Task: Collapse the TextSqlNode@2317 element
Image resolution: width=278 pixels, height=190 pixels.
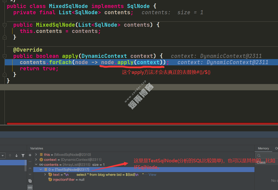Action: pyautogui.click(x=41, y=170)
